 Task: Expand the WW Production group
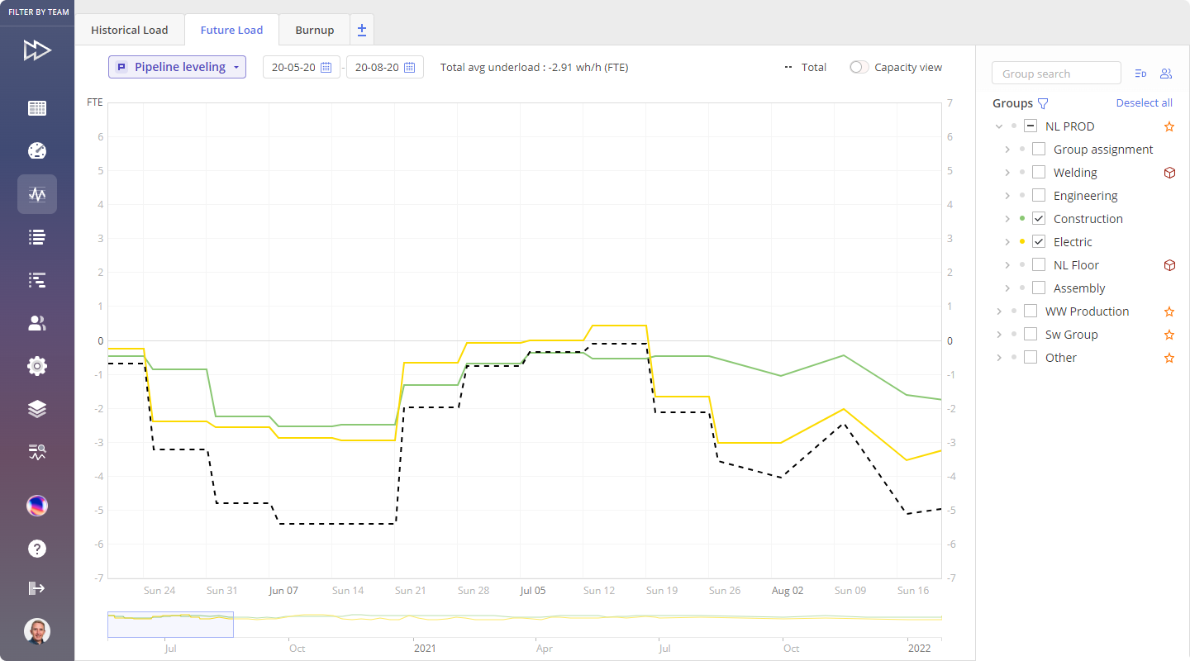[x=999, y=311]
